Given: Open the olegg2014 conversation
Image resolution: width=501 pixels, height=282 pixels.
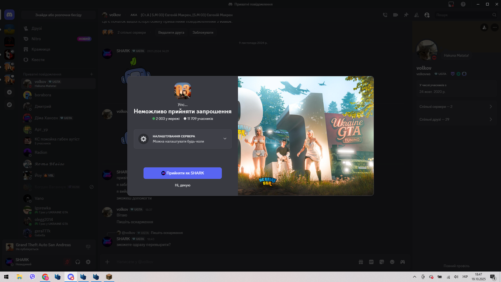Looking at the screenshot, I should [58, 221].
